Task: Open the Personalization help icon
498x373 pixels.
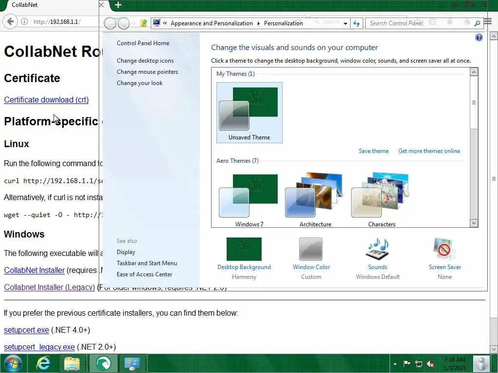Action: click(x=479, y=37)
